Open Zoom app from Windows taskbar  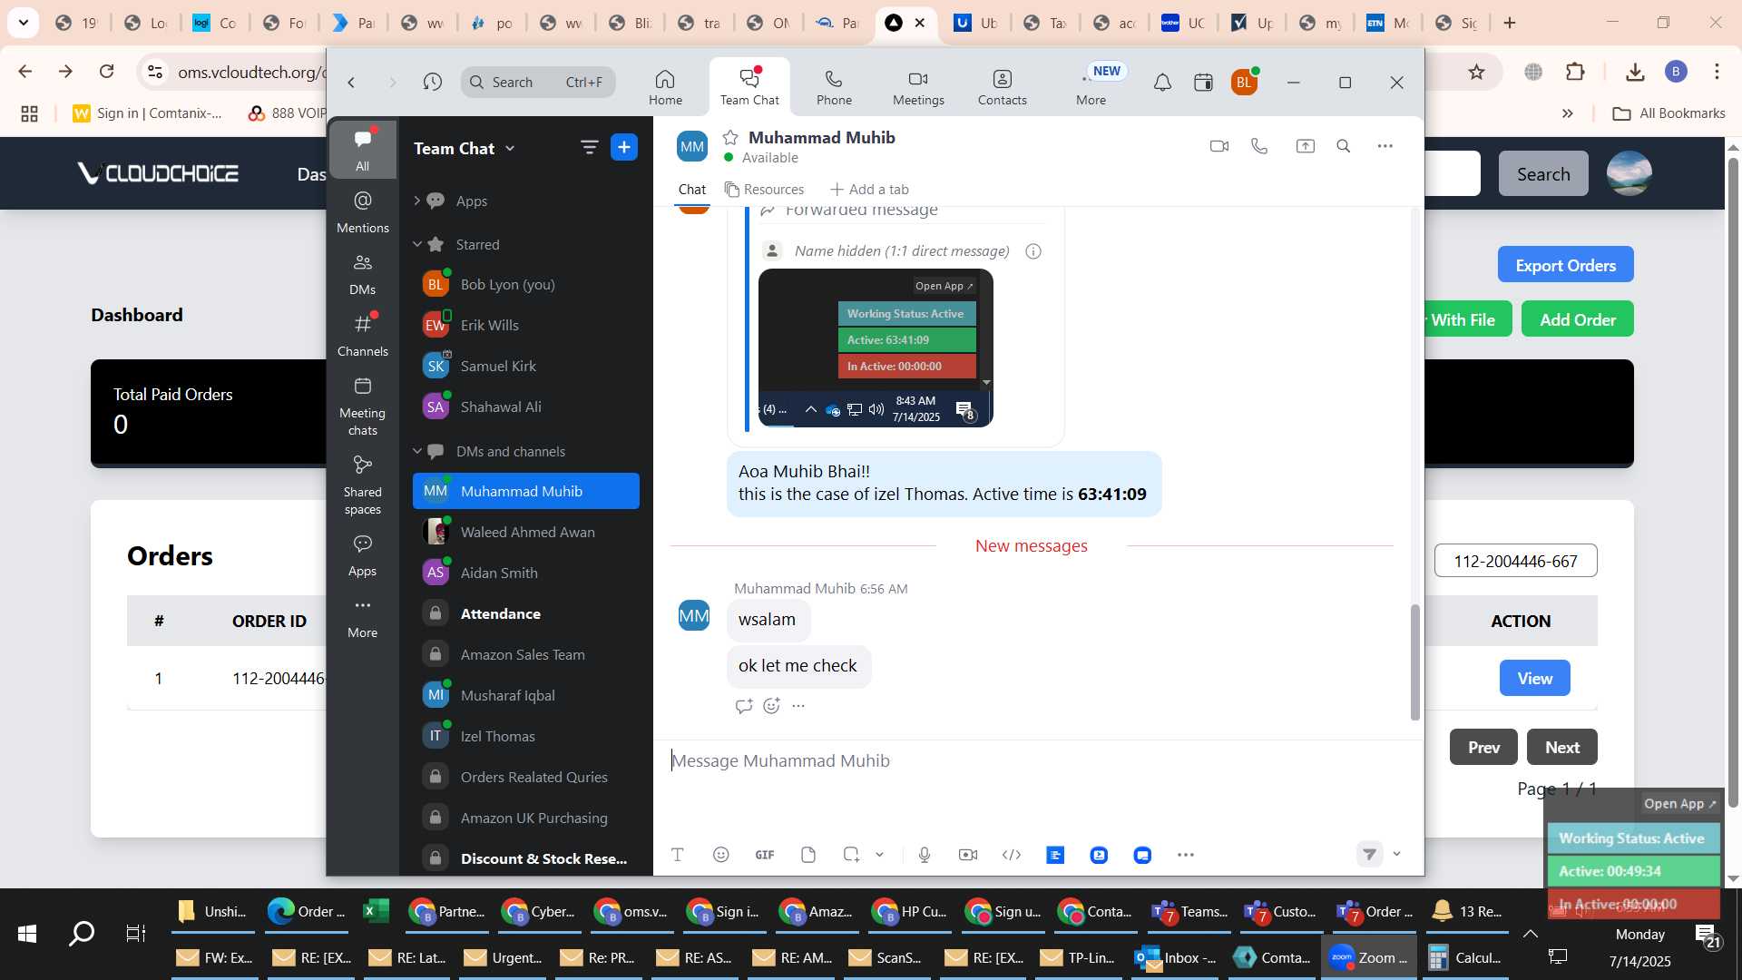click(1368, 957)
